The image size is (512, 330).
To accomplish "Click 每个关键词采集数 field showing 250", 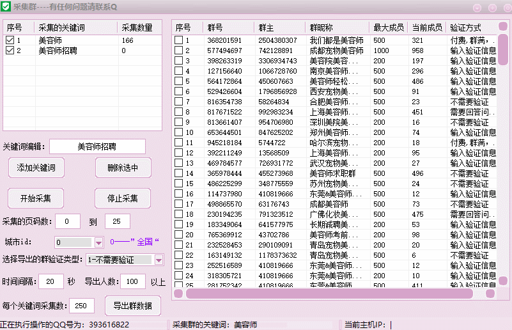I will 82,306.
